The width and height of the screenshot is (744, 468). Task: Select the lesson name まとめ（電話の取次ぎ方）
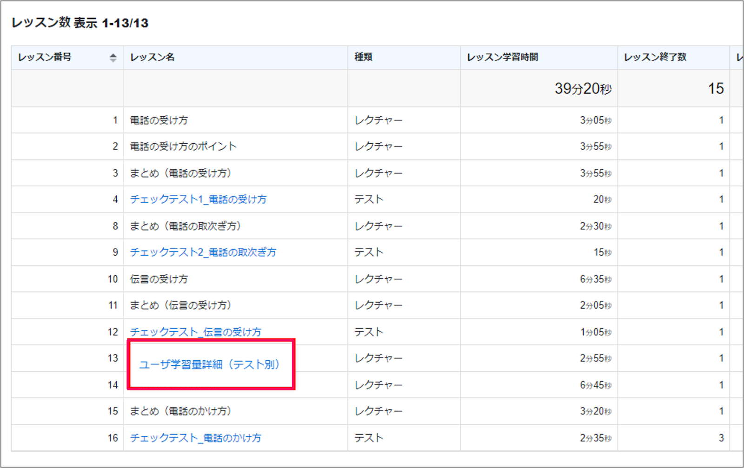click(x=186, y=226)
